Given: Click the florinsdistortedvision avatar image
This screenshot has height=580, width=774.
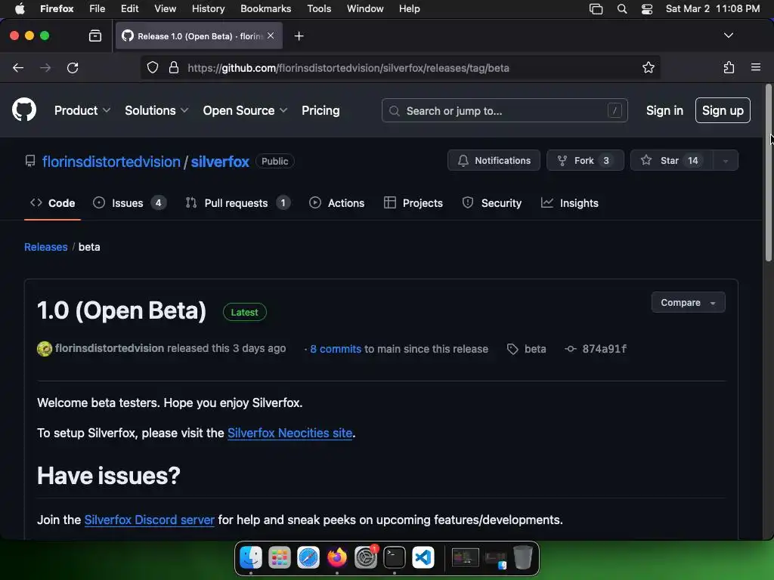Looking at the screenshot, I should [x=45, y=349].
